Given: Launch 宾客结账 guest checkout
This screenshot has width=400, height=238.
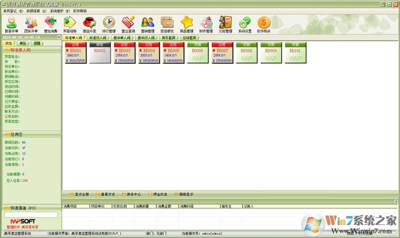Looking at the screenshot, I should [70, 24].
